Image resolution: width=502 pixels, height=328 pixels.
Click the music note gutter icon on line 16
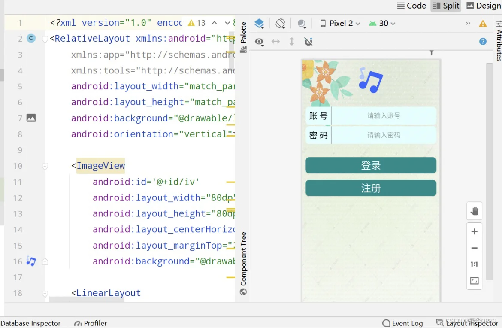[x=31, y=261]
